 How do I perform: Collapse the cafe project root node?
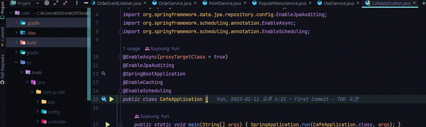[x=11, y=13]
